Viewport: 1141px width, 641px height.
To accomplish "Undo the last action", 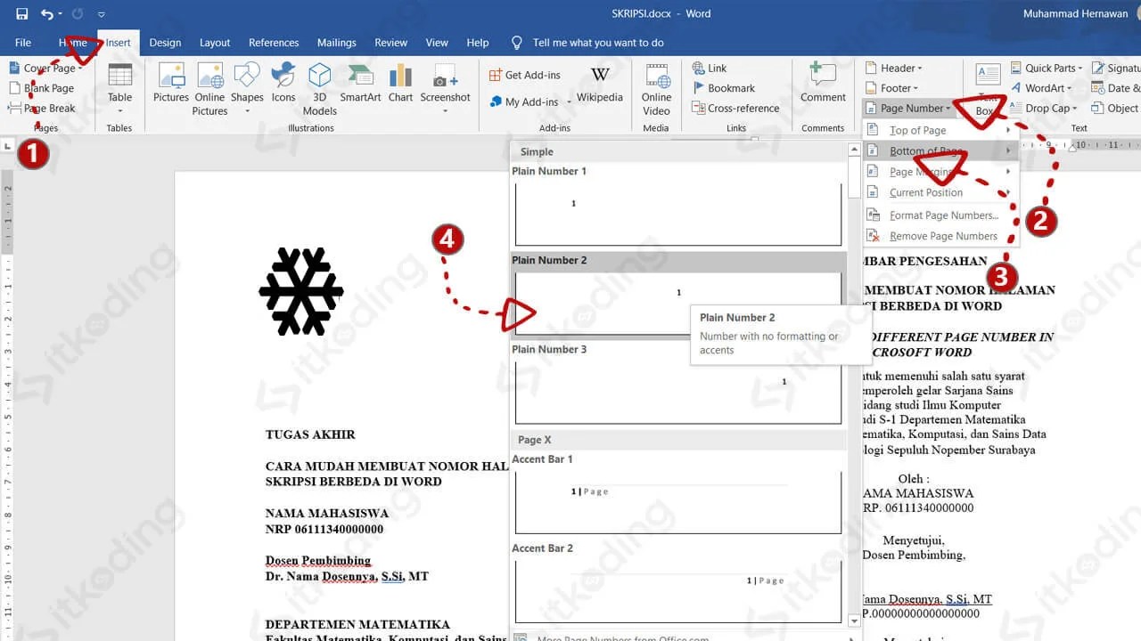I will (45, 14).
